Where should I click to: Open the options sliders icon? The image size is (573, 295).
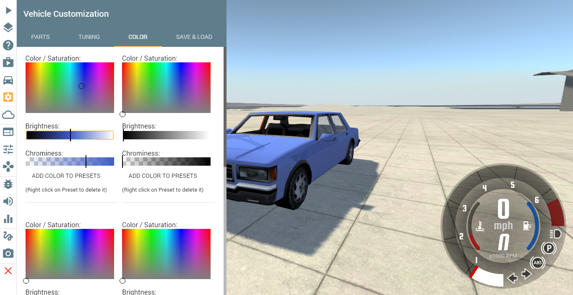point(8,149)
